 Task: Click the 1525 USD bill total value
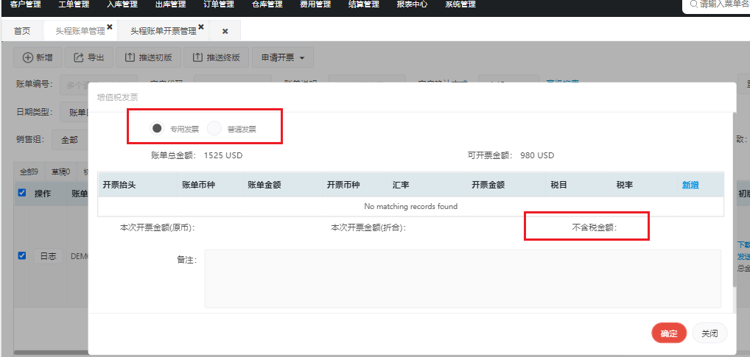tap(223, 155)
